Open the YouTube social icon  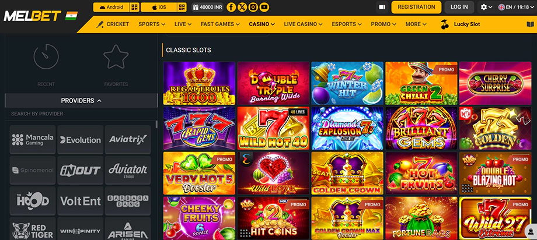pyautogui.click(x=264, y=7)
